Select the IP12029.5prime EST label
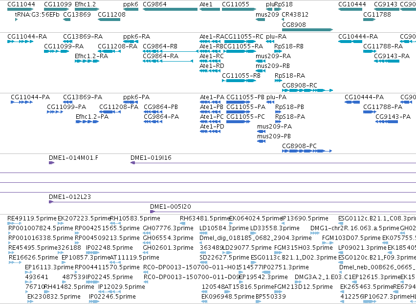The image size is (416, 304). [x=122, y=287]
